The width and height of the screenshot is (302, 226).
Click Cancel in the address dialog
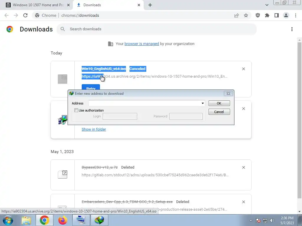point(219,112)
